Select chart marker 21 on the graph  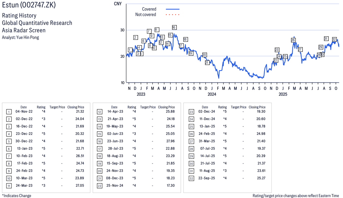coord(207,63)
